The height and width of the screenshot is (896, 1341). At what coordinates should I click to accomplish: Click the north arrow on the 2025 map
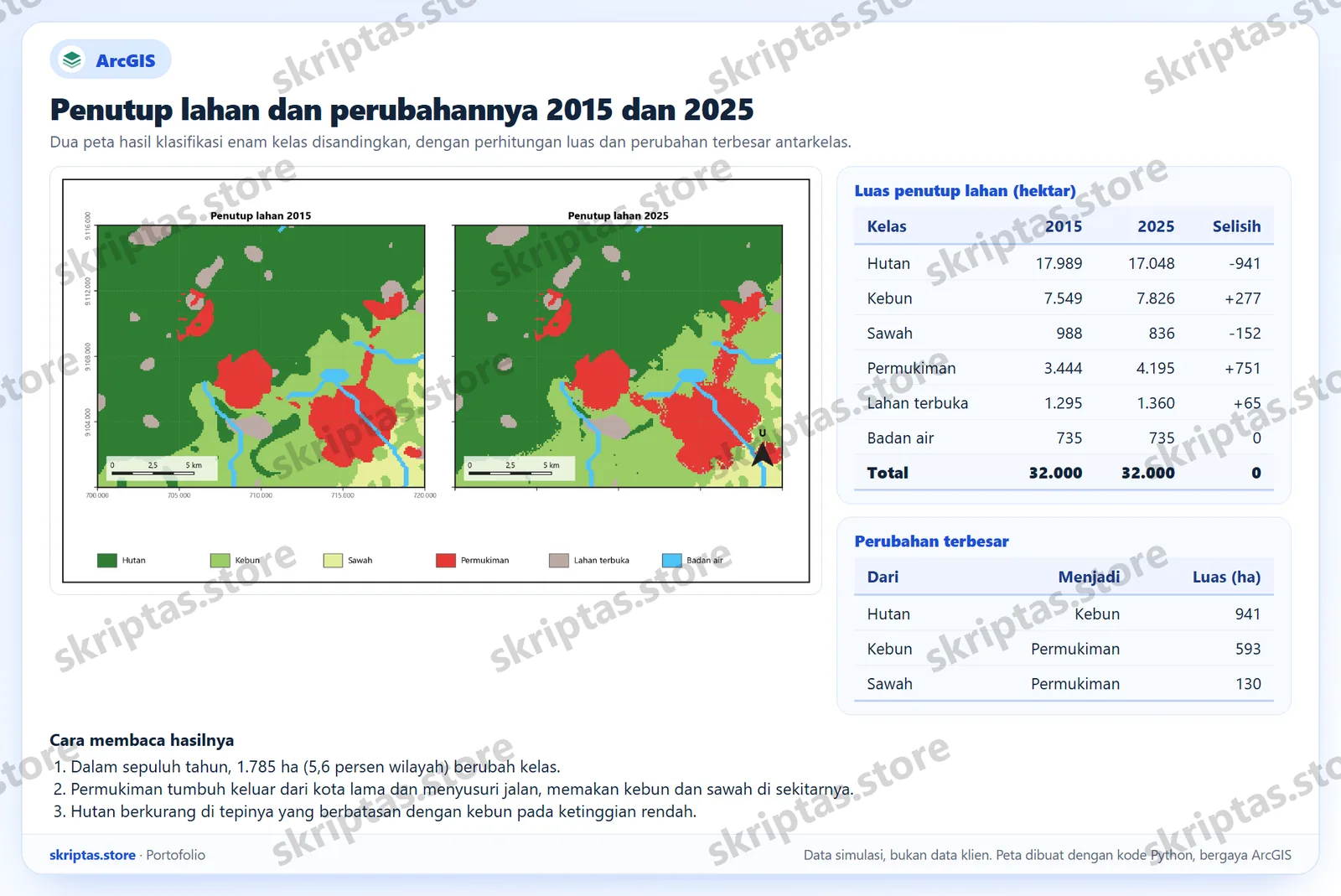point(762,448)
